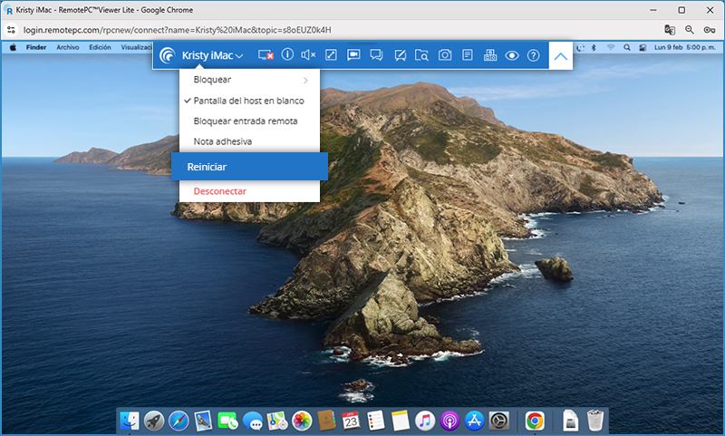This screenshot has width=725, height=436.
Task: Open System Preferences gear in the dock
Action: [499, 421]
